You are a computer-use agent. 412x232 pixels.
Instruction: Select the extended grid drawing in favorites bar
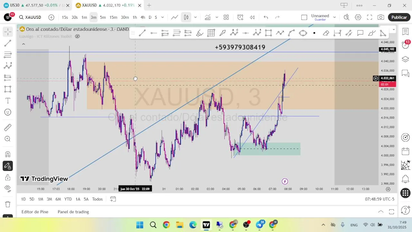pos(211,33)
